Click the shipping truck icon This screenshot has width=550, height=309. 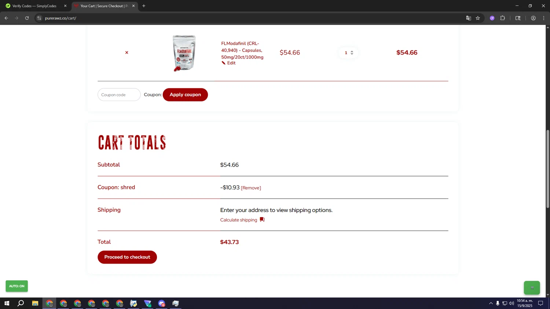pyautogui.click(x=262, y=220)
